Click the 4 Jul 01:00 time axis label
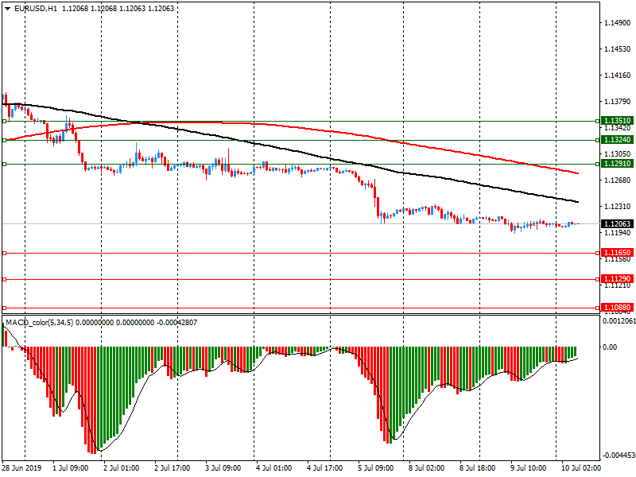 click(273, 467)
